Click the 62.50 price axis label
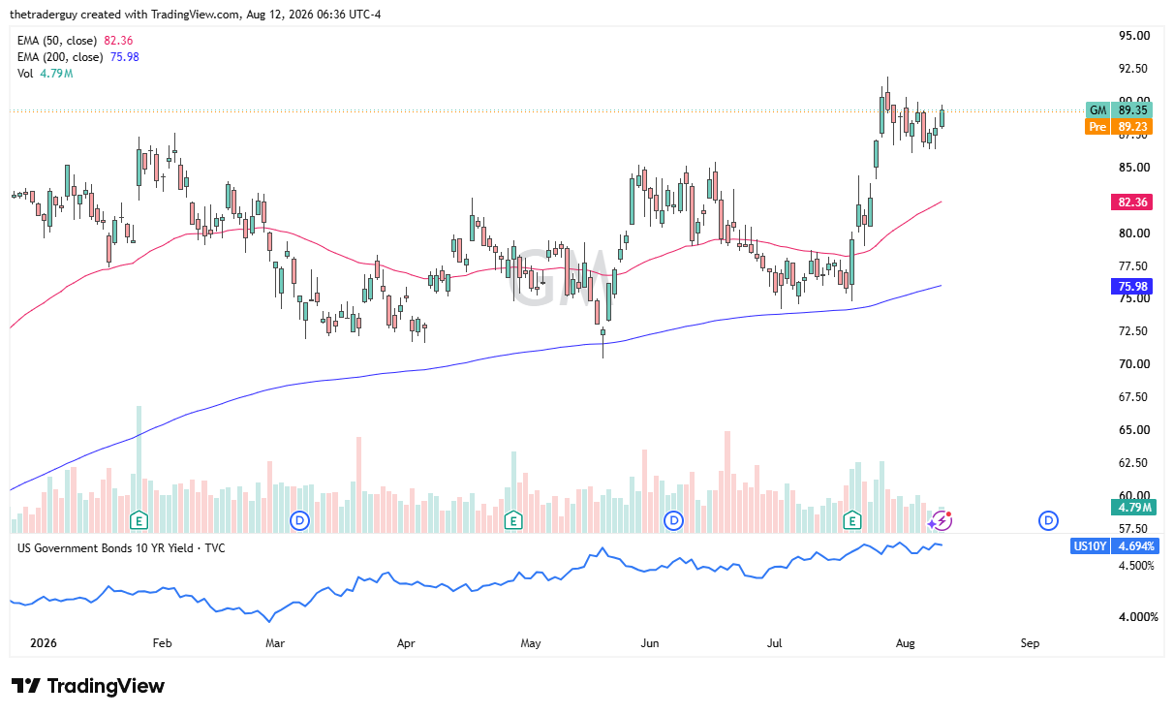The width and height of the screenshot is (1174, 715). coord(1133,463)
